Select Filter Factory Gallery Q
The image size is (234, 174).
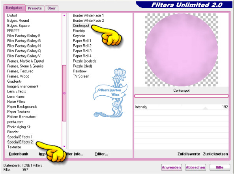click(x=24, y=51)
